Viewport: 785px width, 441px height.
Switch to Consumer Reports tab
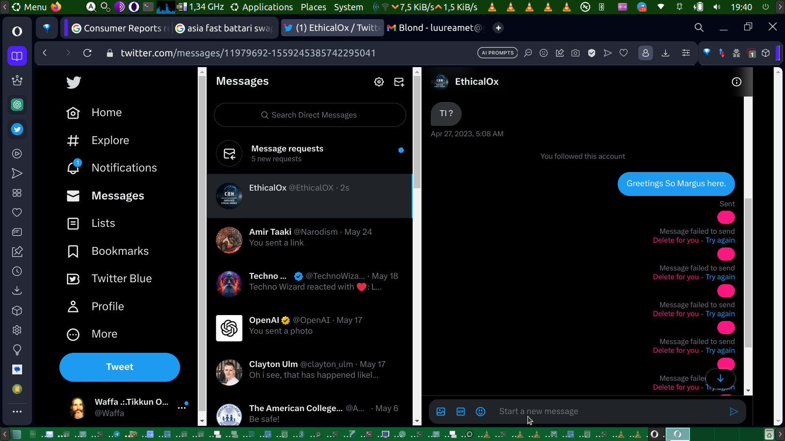point(121,28)
